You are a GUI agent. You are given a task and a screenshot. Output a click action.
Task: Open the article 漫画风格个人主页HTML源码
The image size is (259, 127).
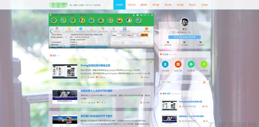point(96,91)
